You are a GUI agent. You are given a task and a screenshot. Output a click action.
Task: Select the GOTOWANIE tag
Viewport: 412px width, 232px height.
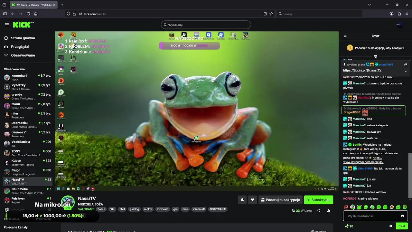[x=218, y=209]
